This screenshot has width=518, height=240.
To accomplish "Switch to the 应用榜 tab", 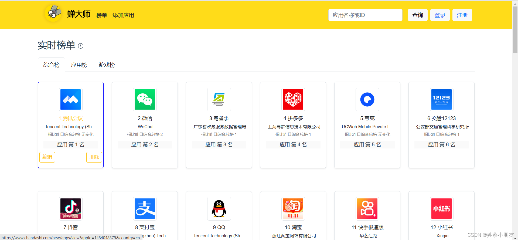I will tap(79, 65).
